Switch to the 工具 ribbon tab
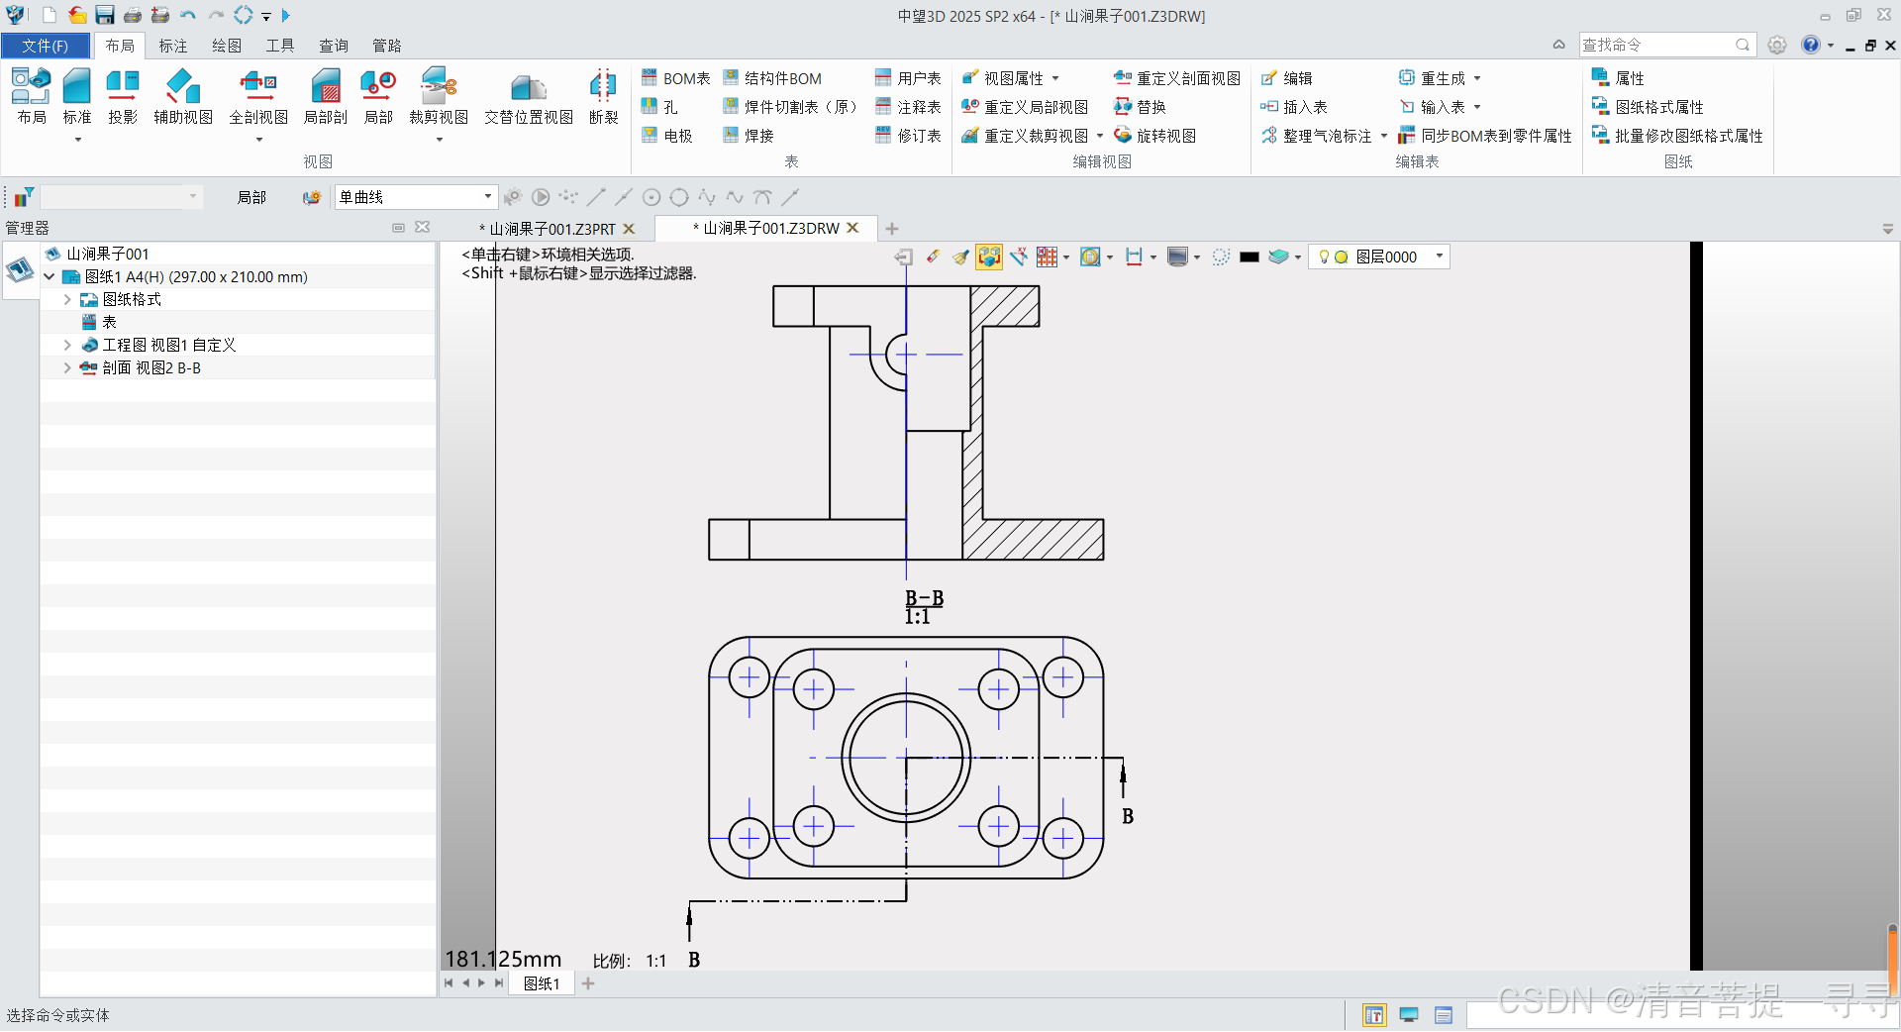1901x1032 pixels. pyautogui.click(x=280, y=46)
